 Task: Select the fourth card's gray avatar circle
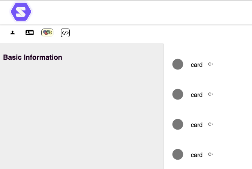click(x=178, y=154)
